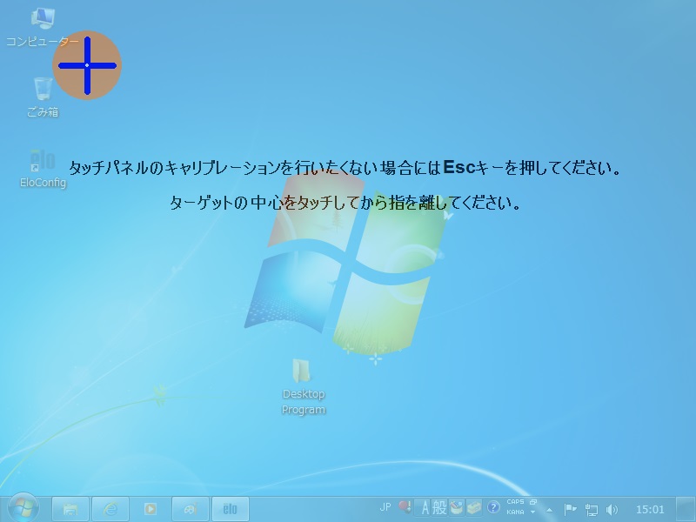Open the Windows Start menu orb
The height and width of the screenshot is (522, 696).
coord(23,508)
